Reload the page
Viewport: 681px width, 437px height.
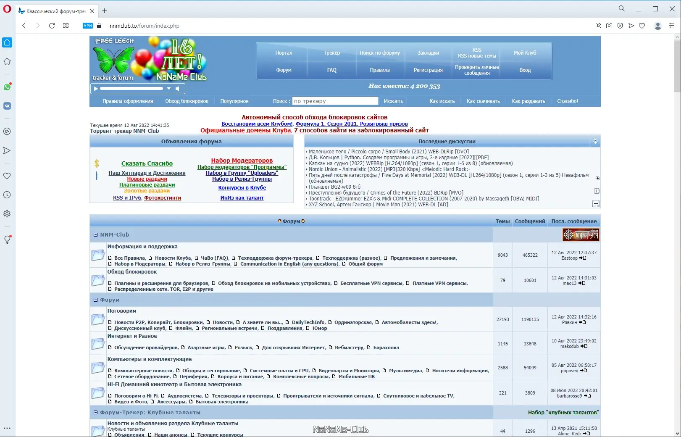pos(52,26)
